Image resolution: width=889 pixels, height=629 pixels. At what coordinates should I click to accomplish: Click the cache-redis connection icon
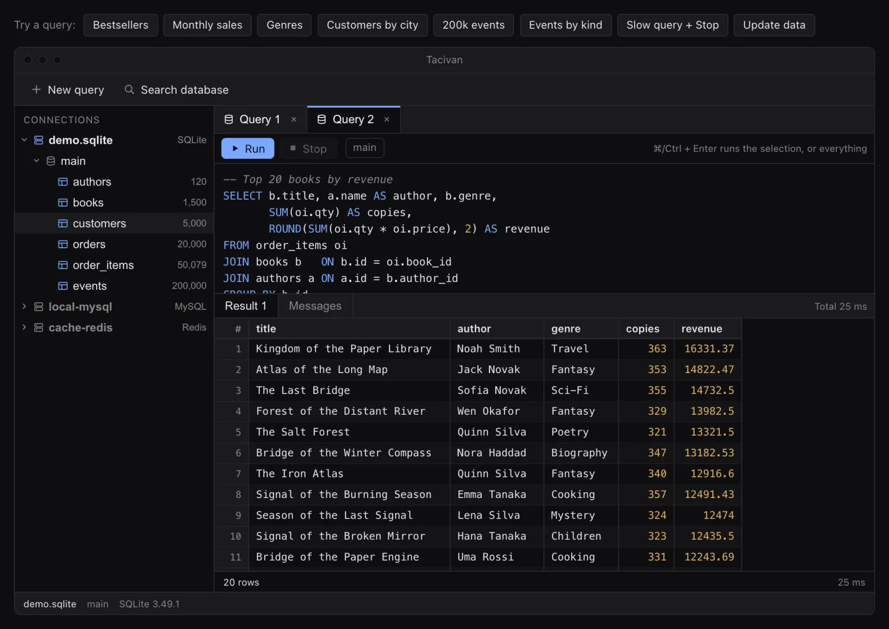(x=38, y=328)
